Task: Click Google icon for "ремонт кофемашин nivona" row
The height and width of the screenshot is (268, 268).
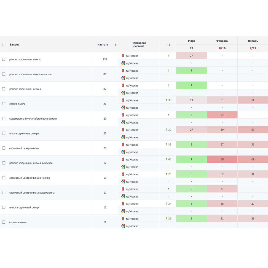Action: pos(123,63)
